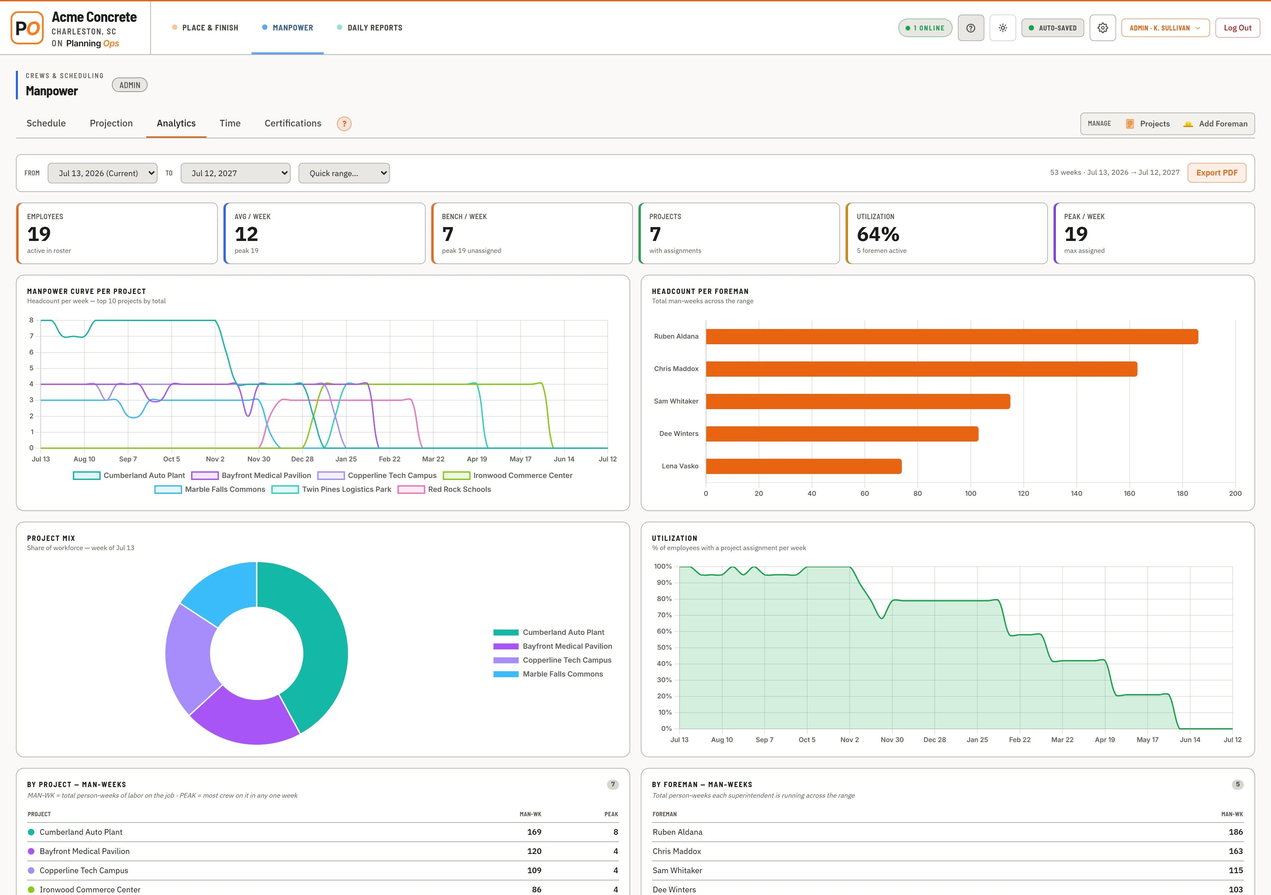Open the From date dropdown
The height and width of the screenshot is (895, 1271).
coord(102,173)
